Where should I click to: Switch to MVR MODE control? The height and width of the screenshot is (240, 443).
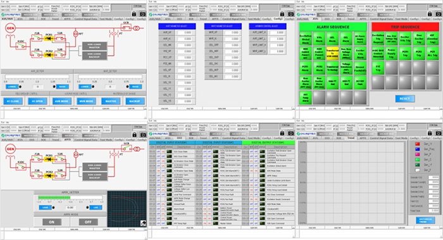87,101
